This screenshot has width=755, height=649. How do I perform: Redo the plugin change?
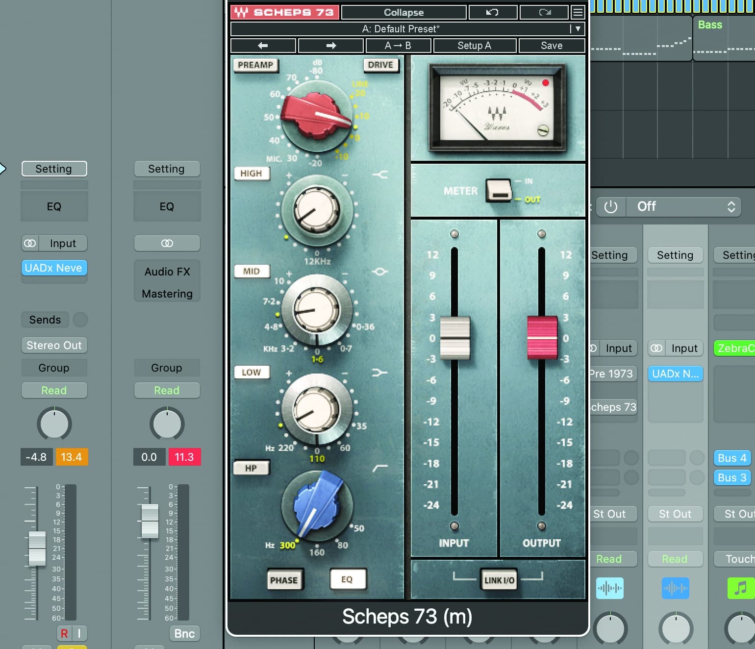coord(544,12)
